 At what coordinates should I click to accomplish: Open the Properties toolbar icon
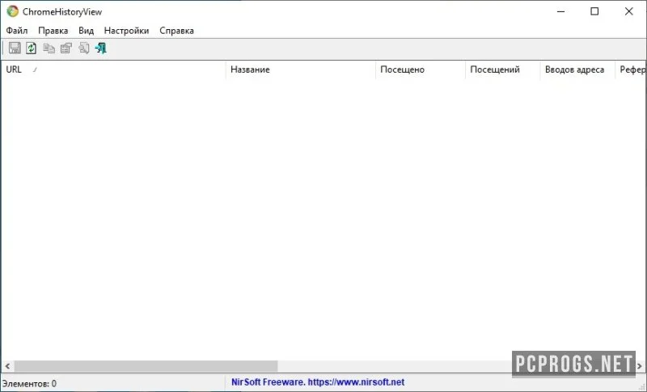[66, 48]
